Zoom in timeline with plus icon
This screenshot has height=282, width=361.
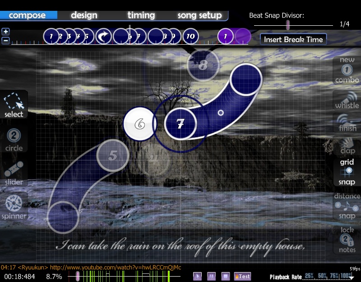pyautogui.click(x=5, y=31)
